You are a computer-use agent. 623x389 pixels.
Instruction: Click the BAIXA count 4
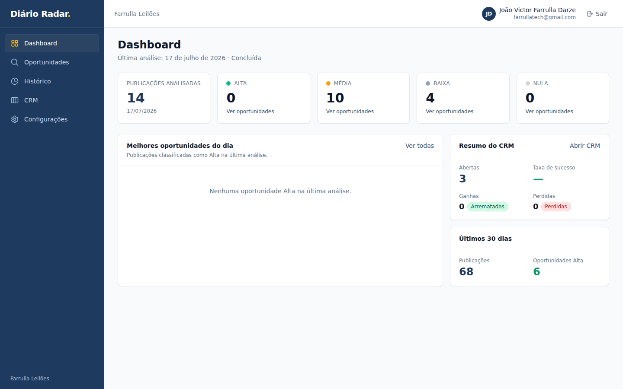click(430, 98)
